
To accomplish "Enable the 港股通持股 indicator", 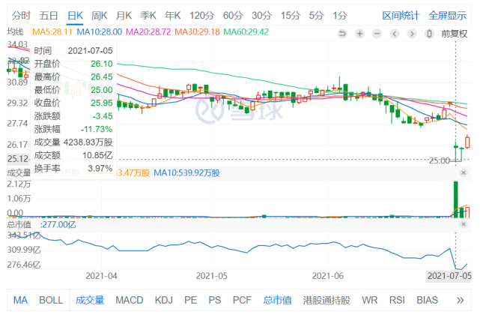I will click(x=326, y=300).
